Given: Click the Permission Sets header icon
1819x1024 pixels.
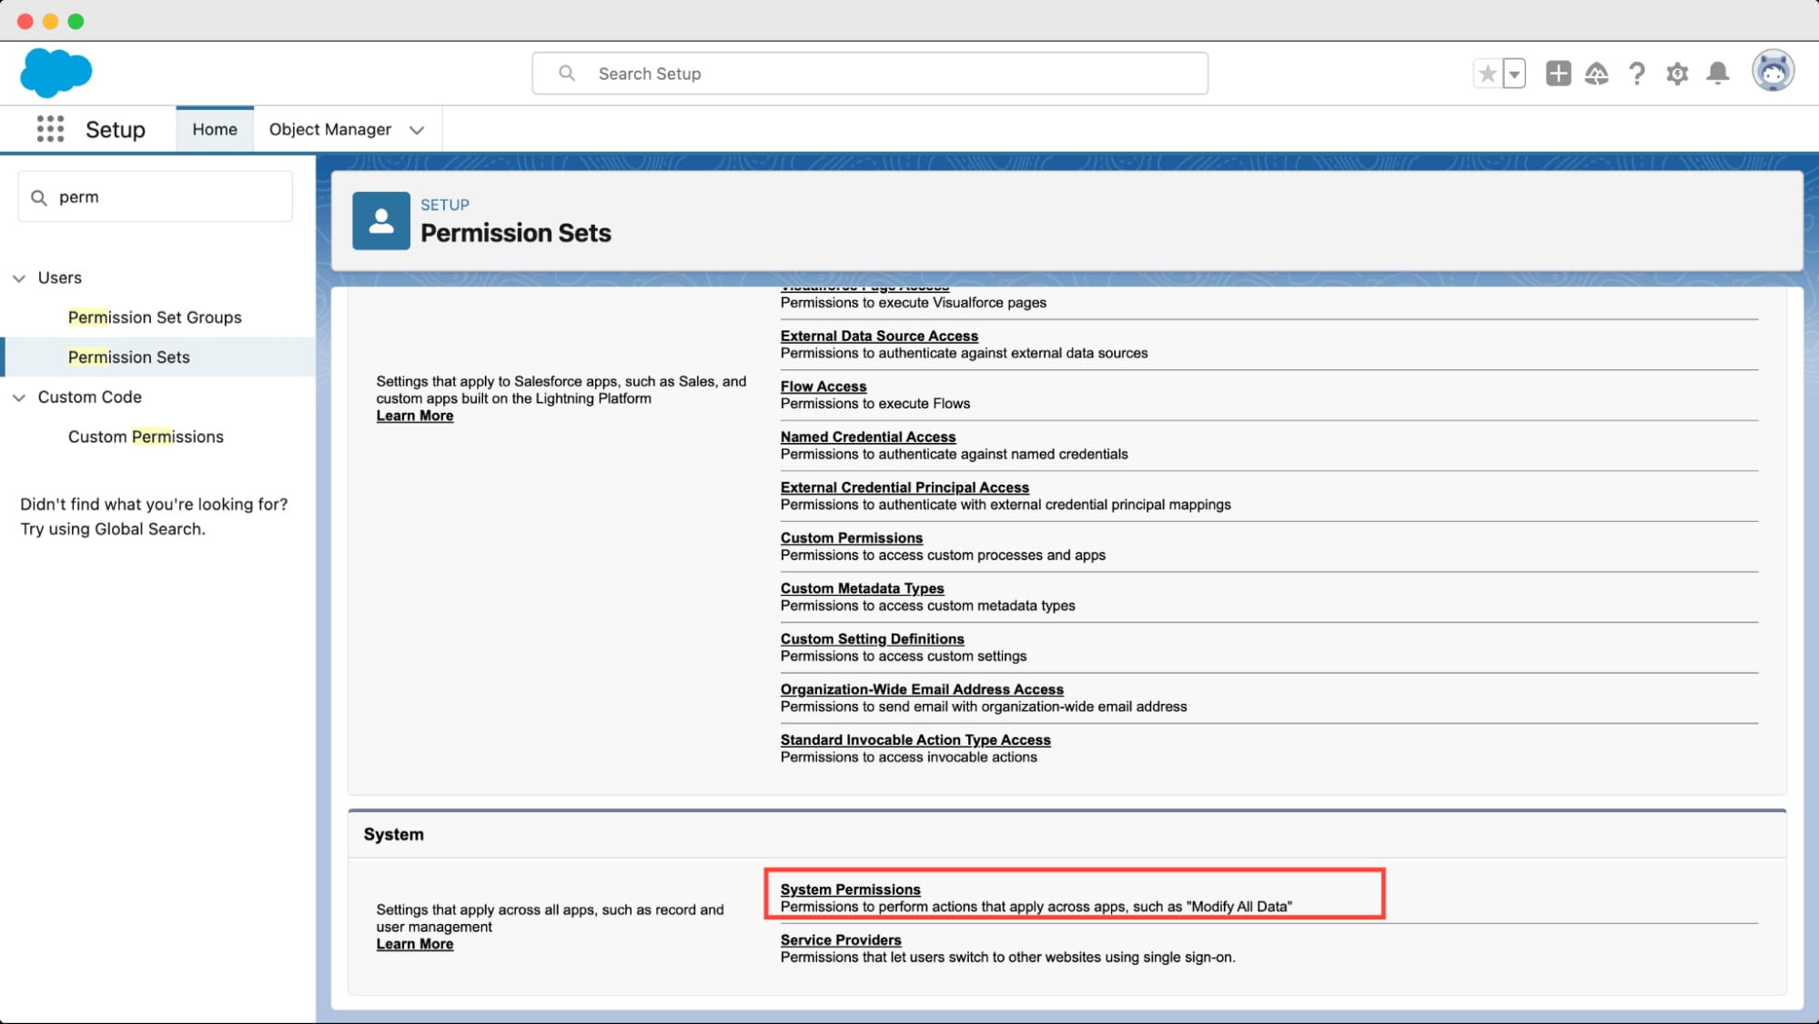Looking at the screenshot, I should click(381, 220).
